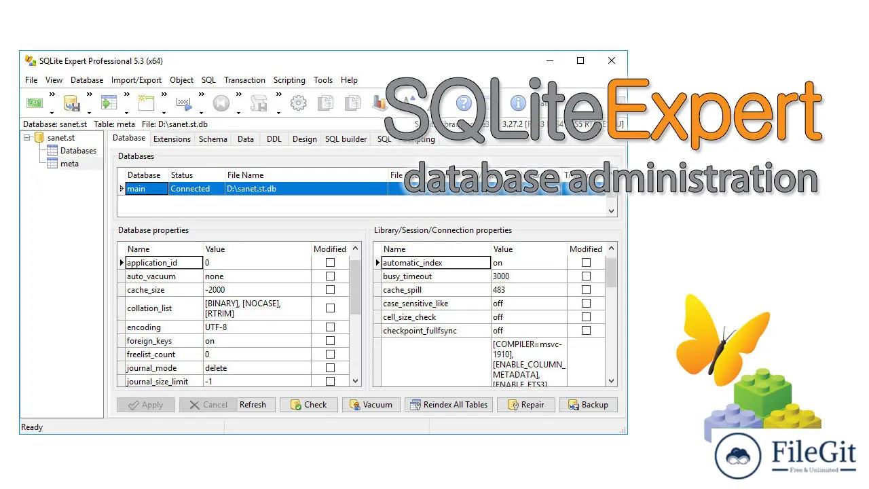Toggle Modified checkbox for automatic_index
Image resolution: width=869 pixels, height=489 pixels.
[x=586, y=262]
